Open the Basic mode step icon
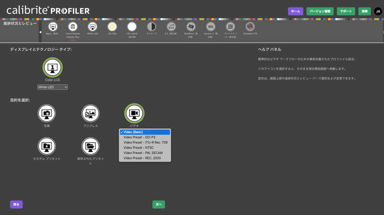The image size is (384, 215). [x=53, y=27]
